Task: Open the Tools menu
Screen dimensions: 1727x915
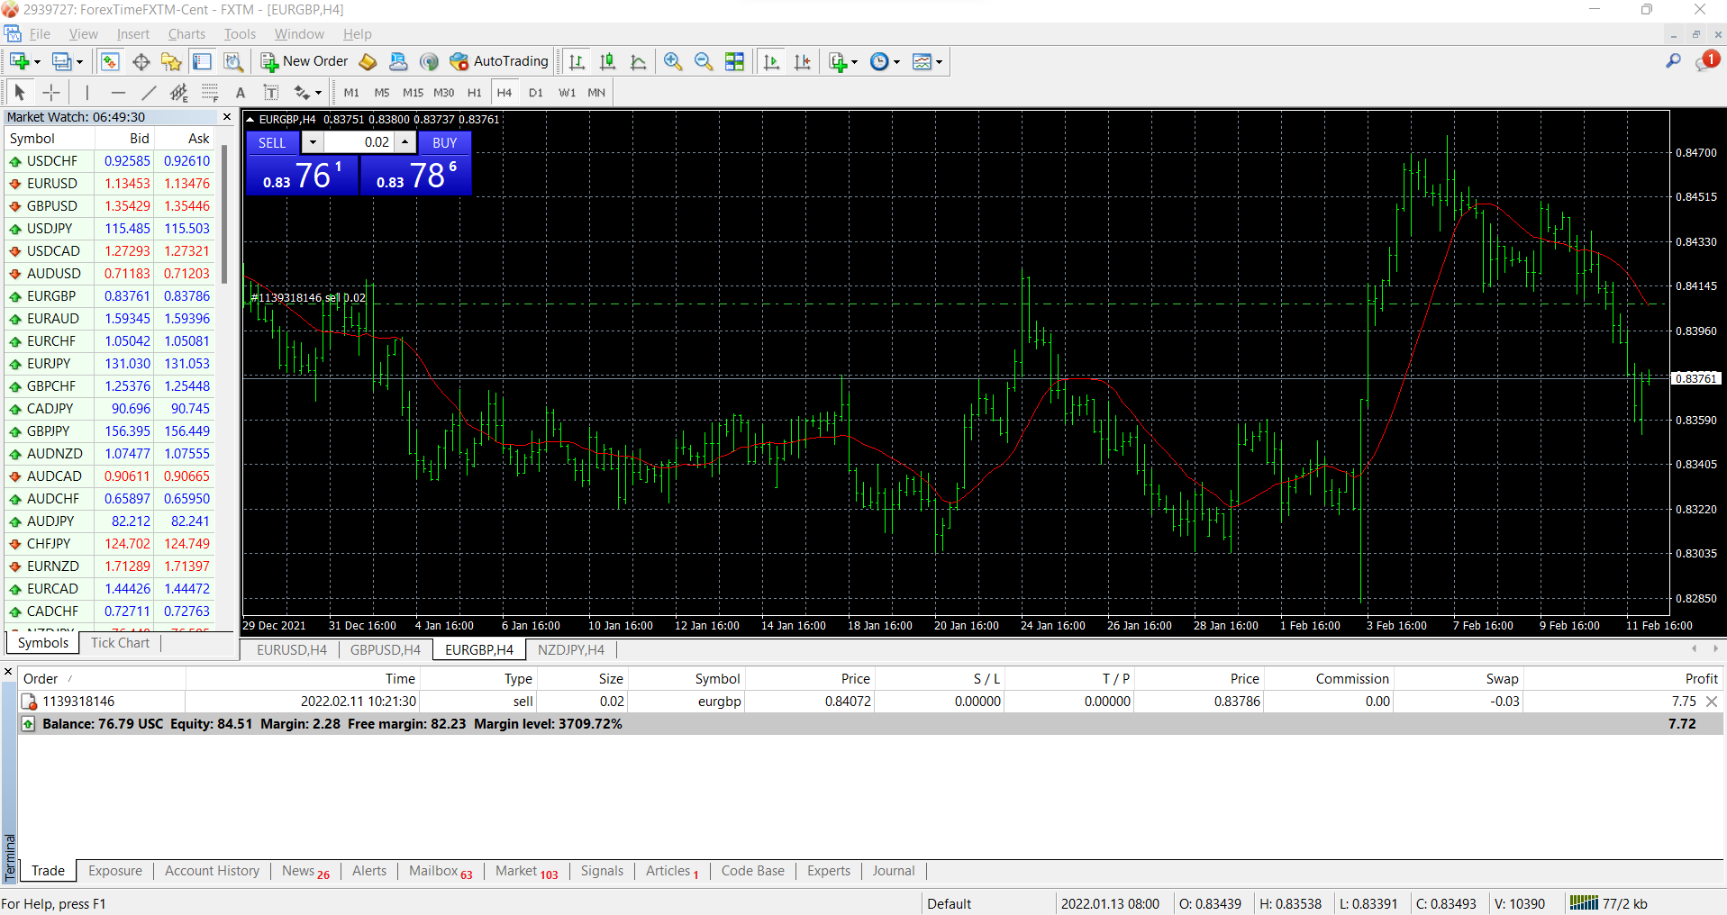Action: [240, 34]
